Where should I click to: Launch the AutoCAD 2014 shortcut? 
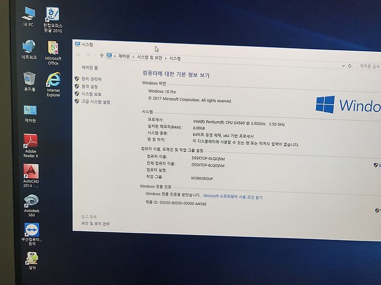[x=31, y=176]
